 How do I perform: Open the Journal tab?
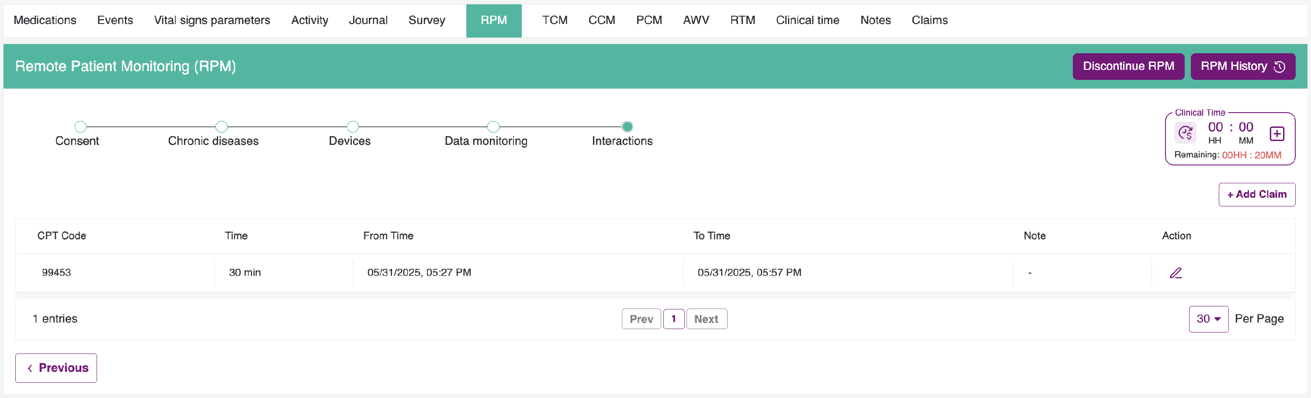[x=368, y=21]
